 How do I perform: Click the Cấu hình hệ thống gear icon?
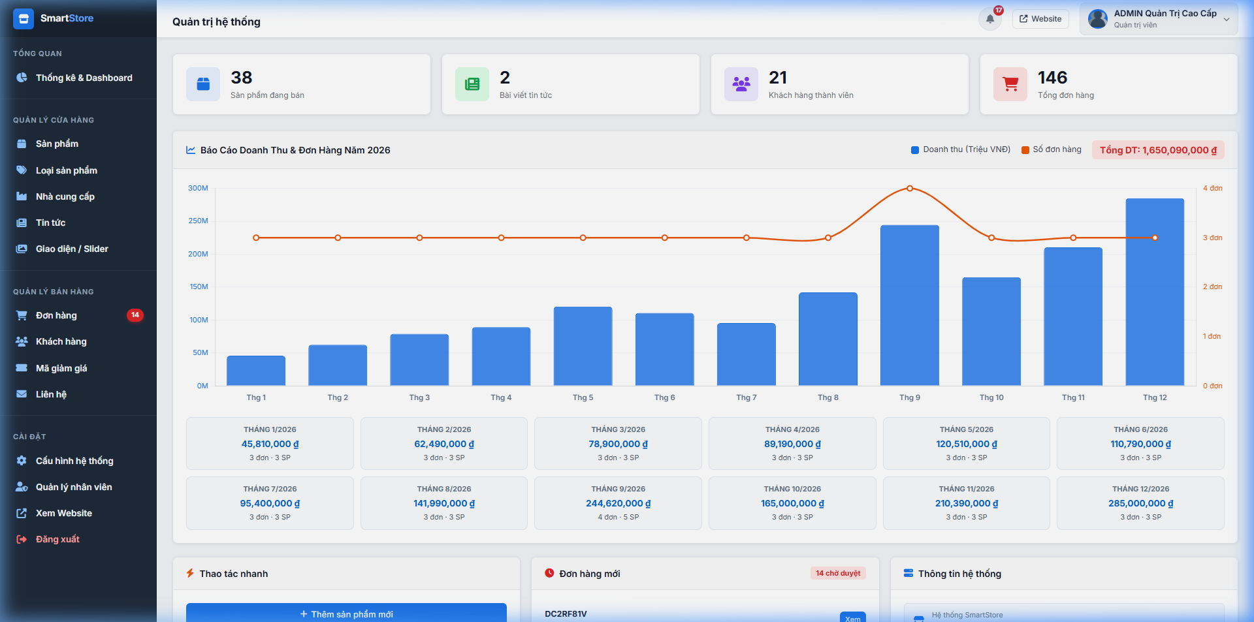pyautogui.click(x=22, y=461)
